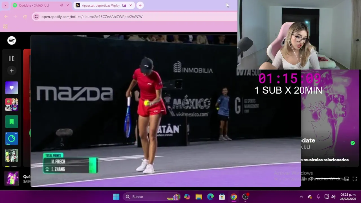This screenshot has width=361, height=203.
Task: Open the Rick and Morty cover playlist
Action: [12, 155]
